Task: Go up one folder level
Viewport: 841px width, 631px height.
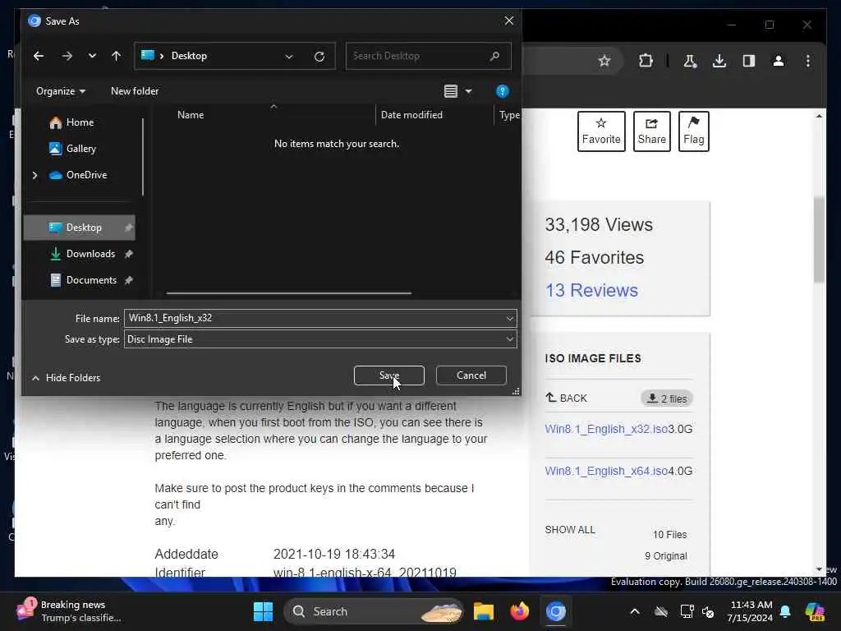Action: point(117,56)
